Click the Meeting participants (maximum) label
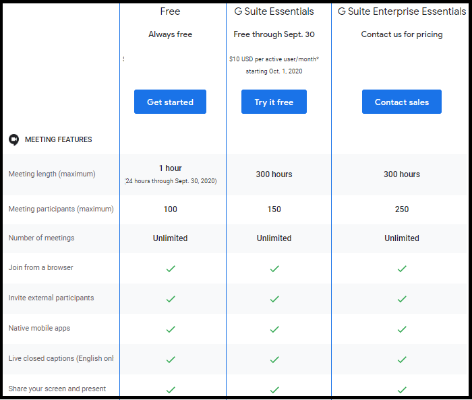This screenshot has width=472, height=400. [x=61, y=209]
